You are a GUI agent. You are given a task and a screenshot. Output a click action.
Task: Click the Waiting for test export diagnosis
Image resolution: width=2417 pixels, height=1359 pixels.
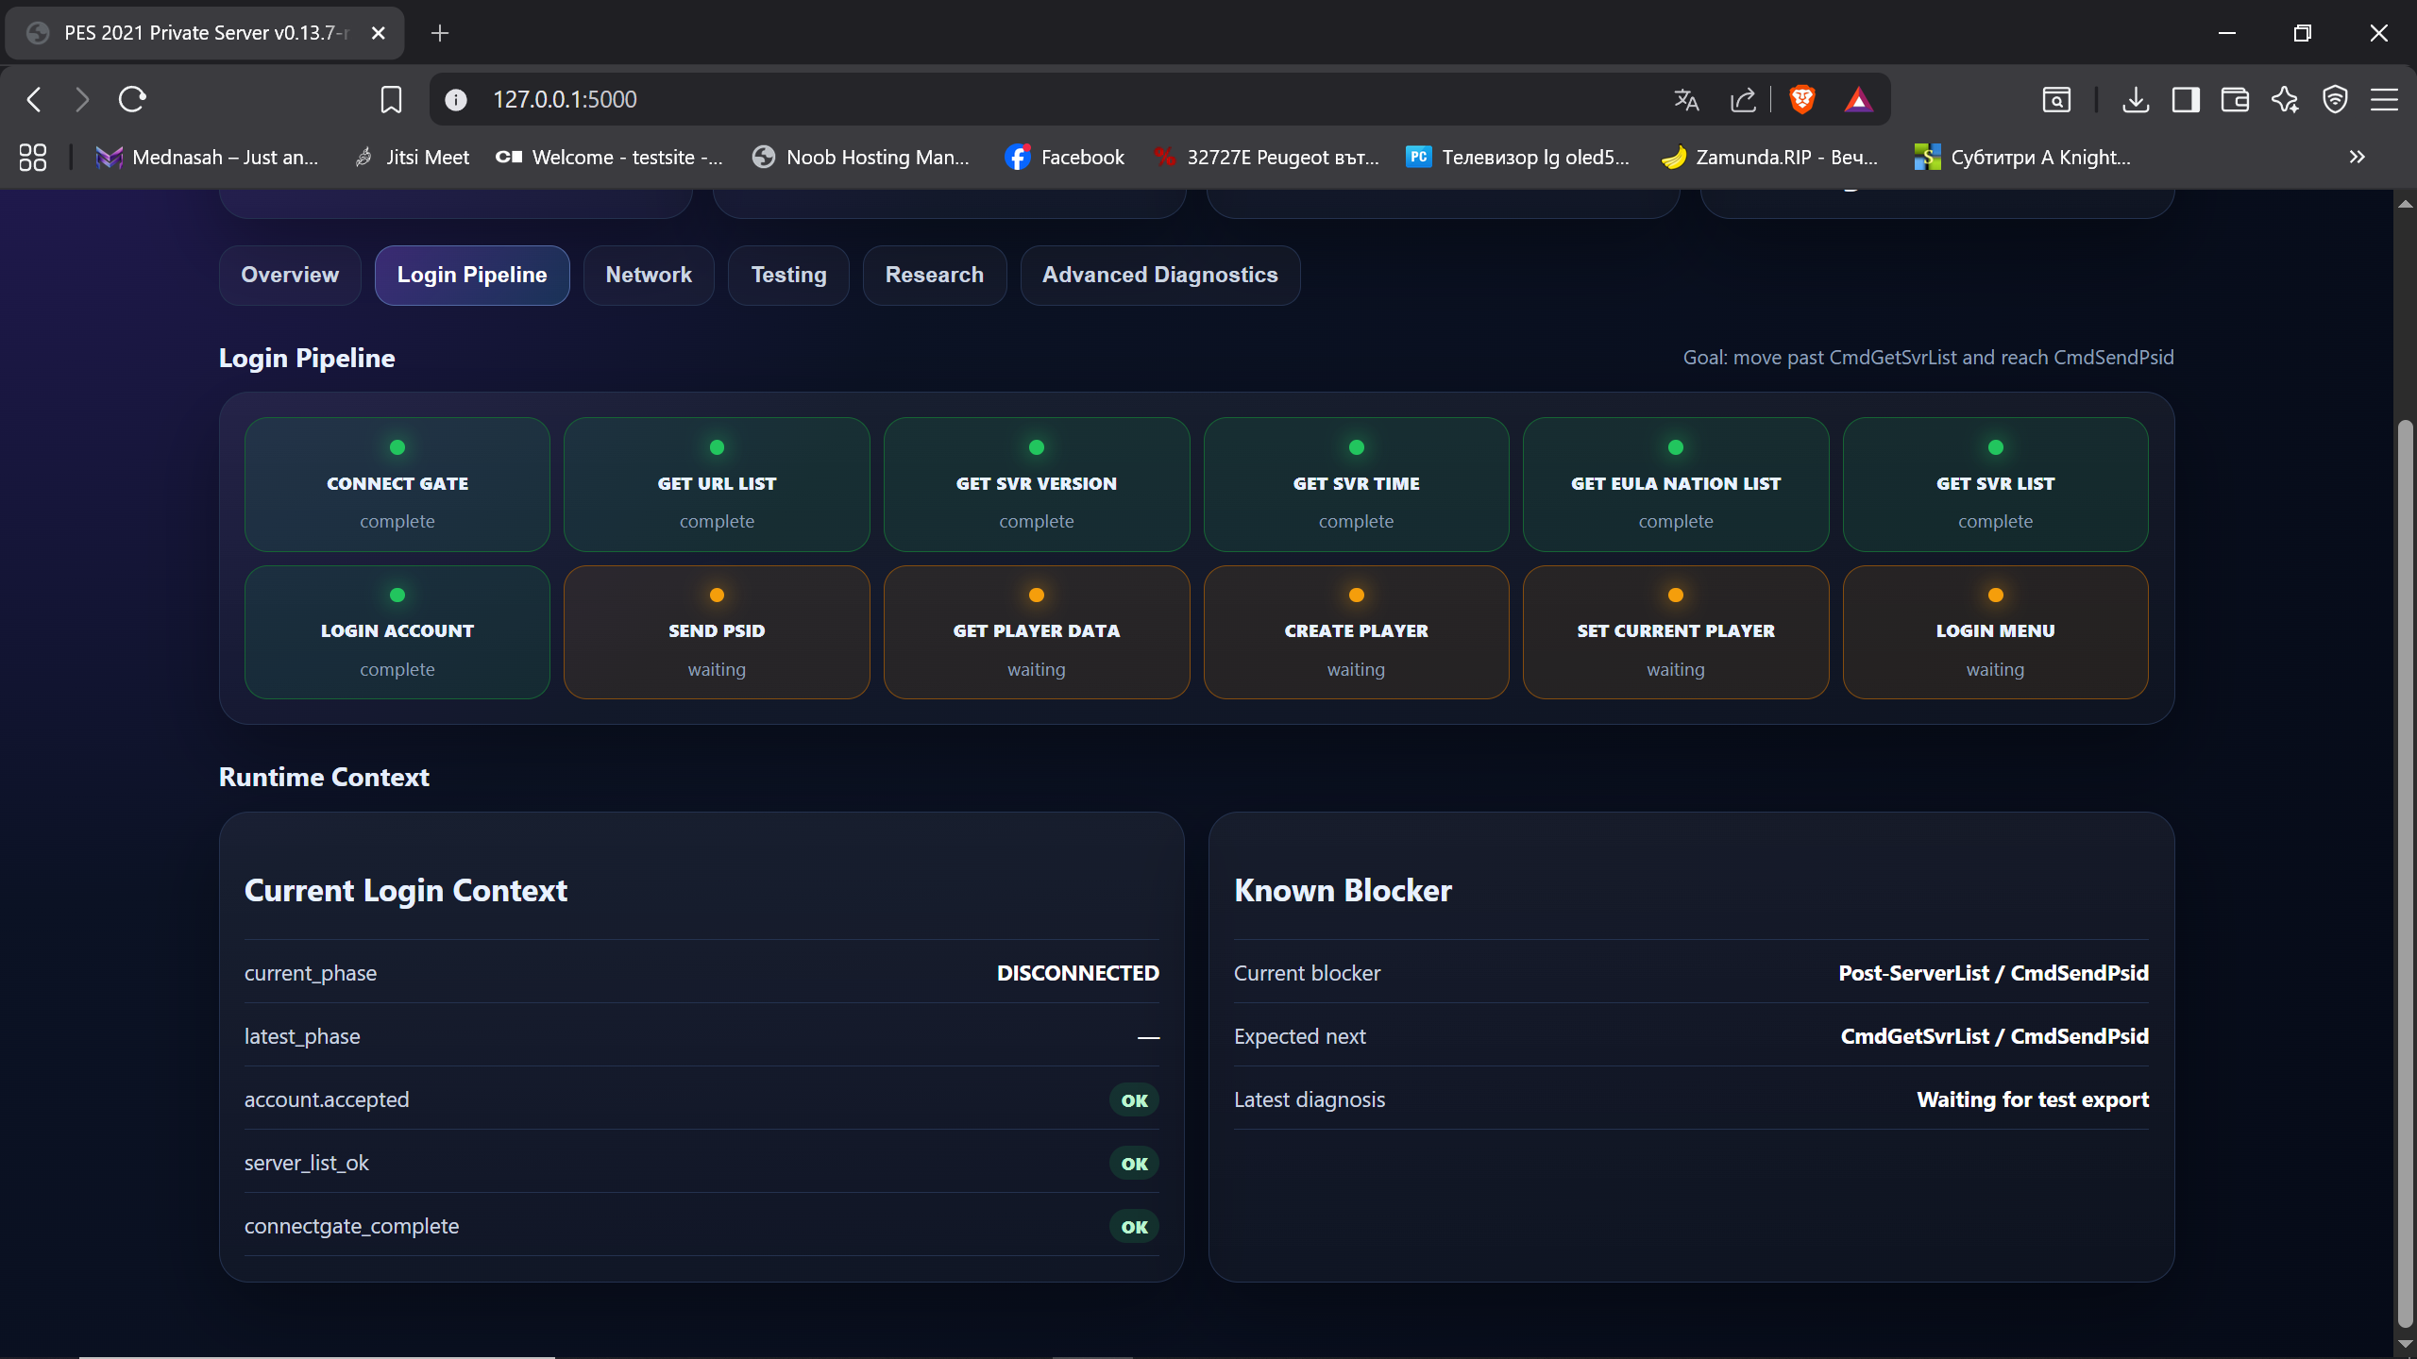pyautogui.click(x=2033, y=1099)
